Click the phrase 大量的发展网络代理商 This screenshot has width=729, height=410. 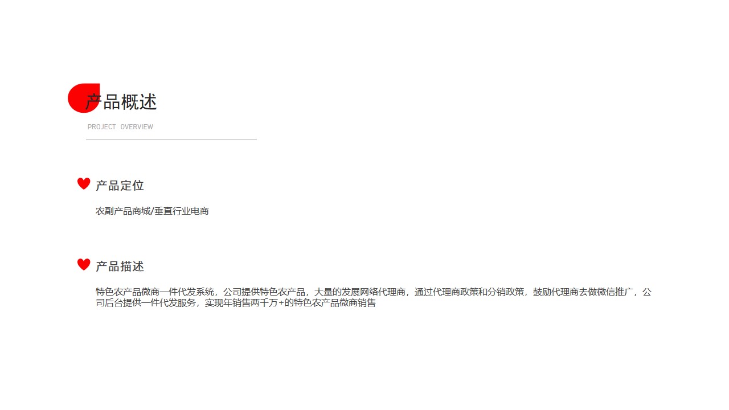(360, 292)
